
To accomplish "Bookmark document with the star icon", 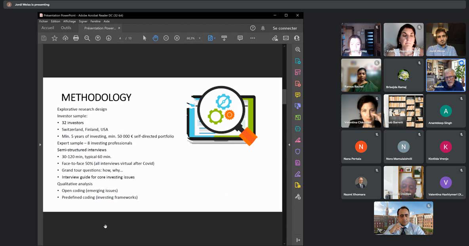I will click(x=55, y=38).
